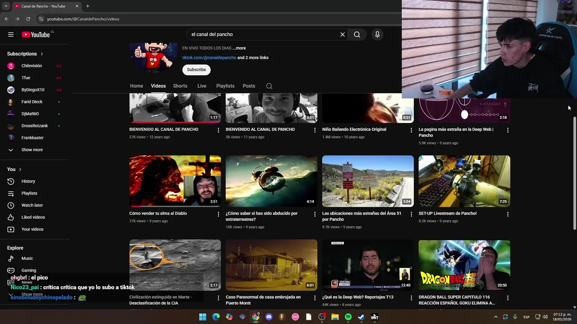Open options for Qué es la Deep Web video
This screenshot has height=324, width=577.
click(x=411, y=298)
